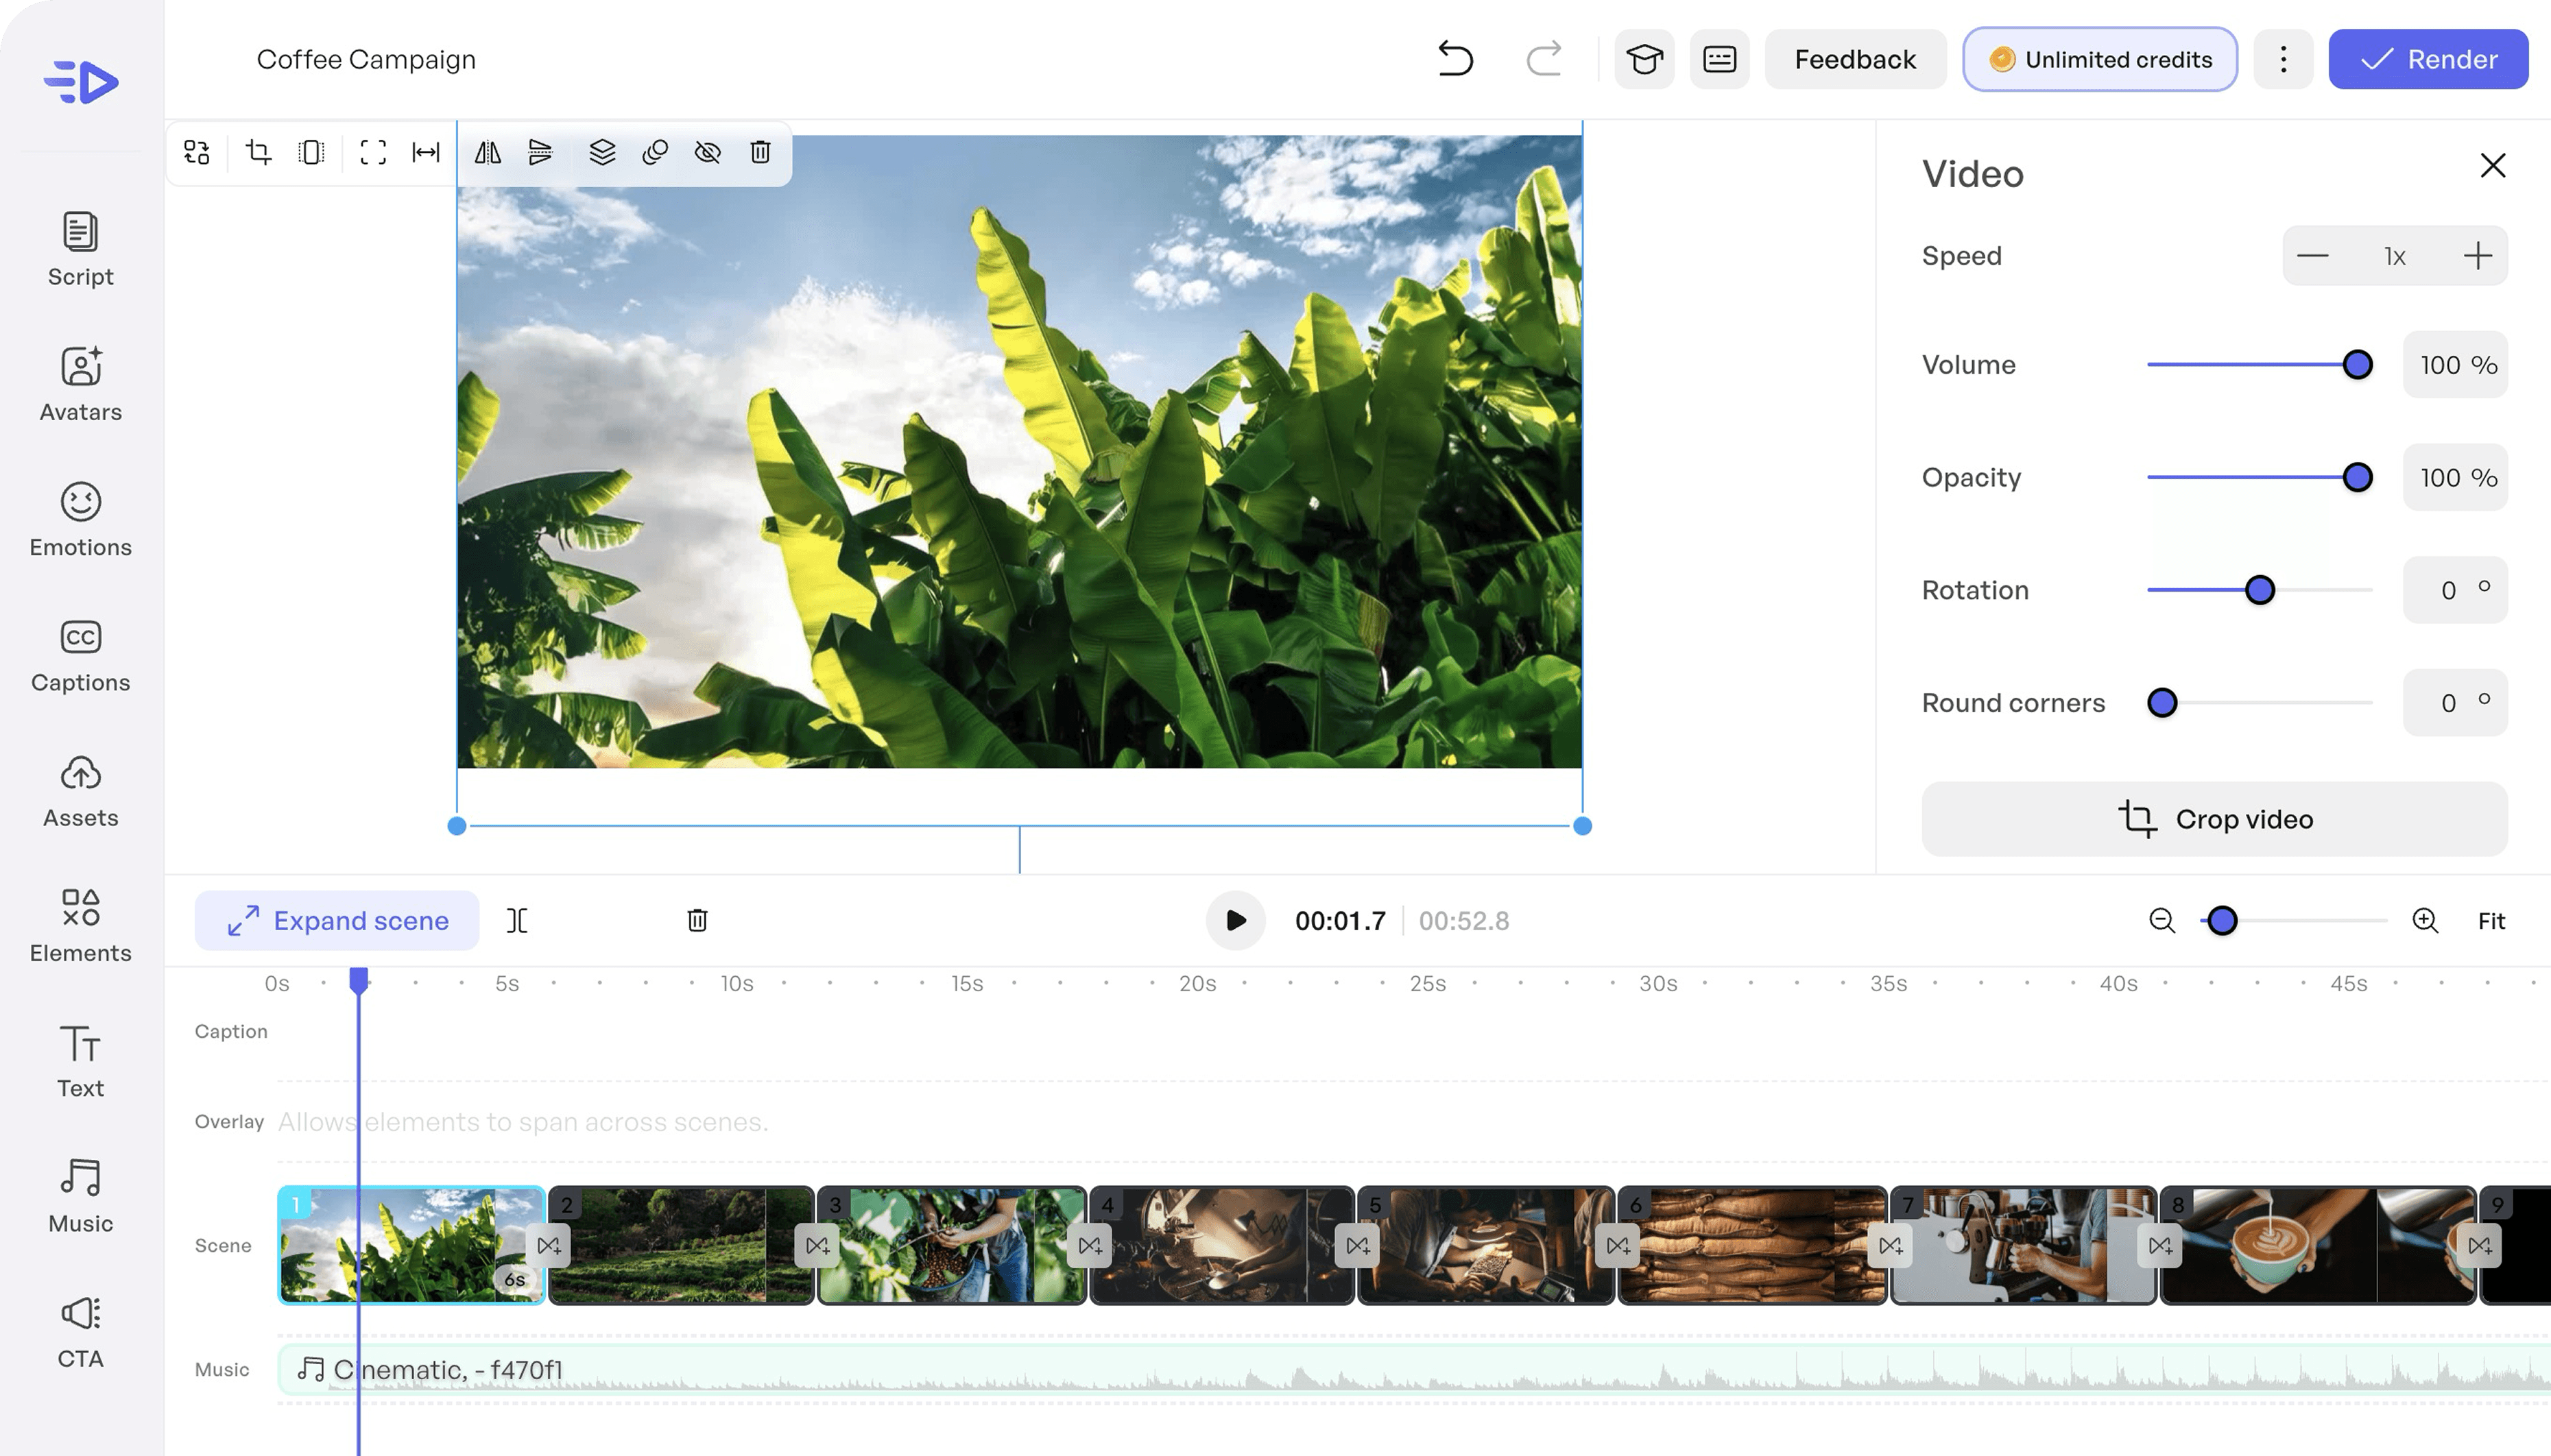
Task: Enable the tutorial graduation cap option
Action: click(x=1642, y=59)
